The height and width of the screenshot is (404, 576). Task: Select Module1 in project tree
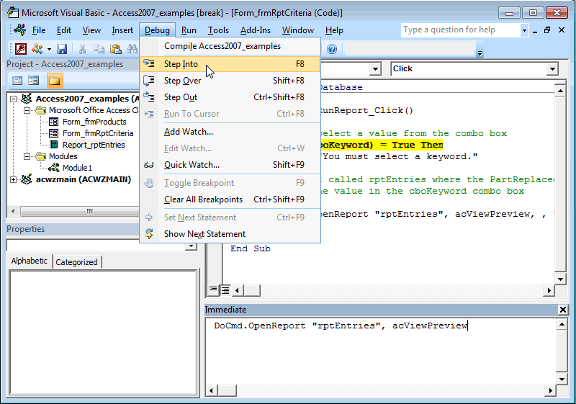(77, 168)
